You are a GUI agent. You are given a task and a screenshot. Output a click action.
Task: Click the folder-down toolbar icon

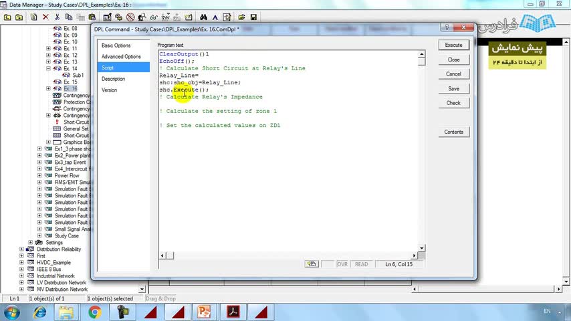pos(19,17)
